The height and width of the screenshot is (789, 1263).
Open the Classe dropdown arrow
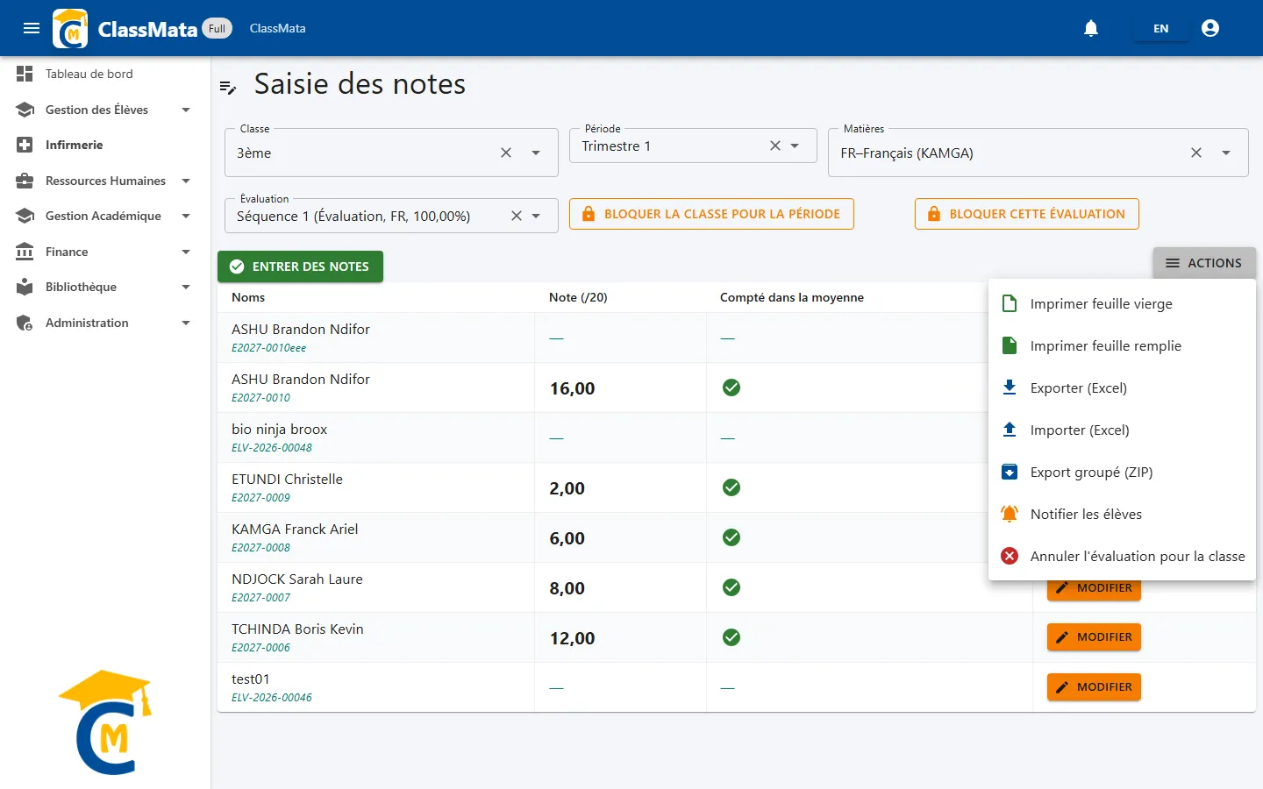point(536,153)
